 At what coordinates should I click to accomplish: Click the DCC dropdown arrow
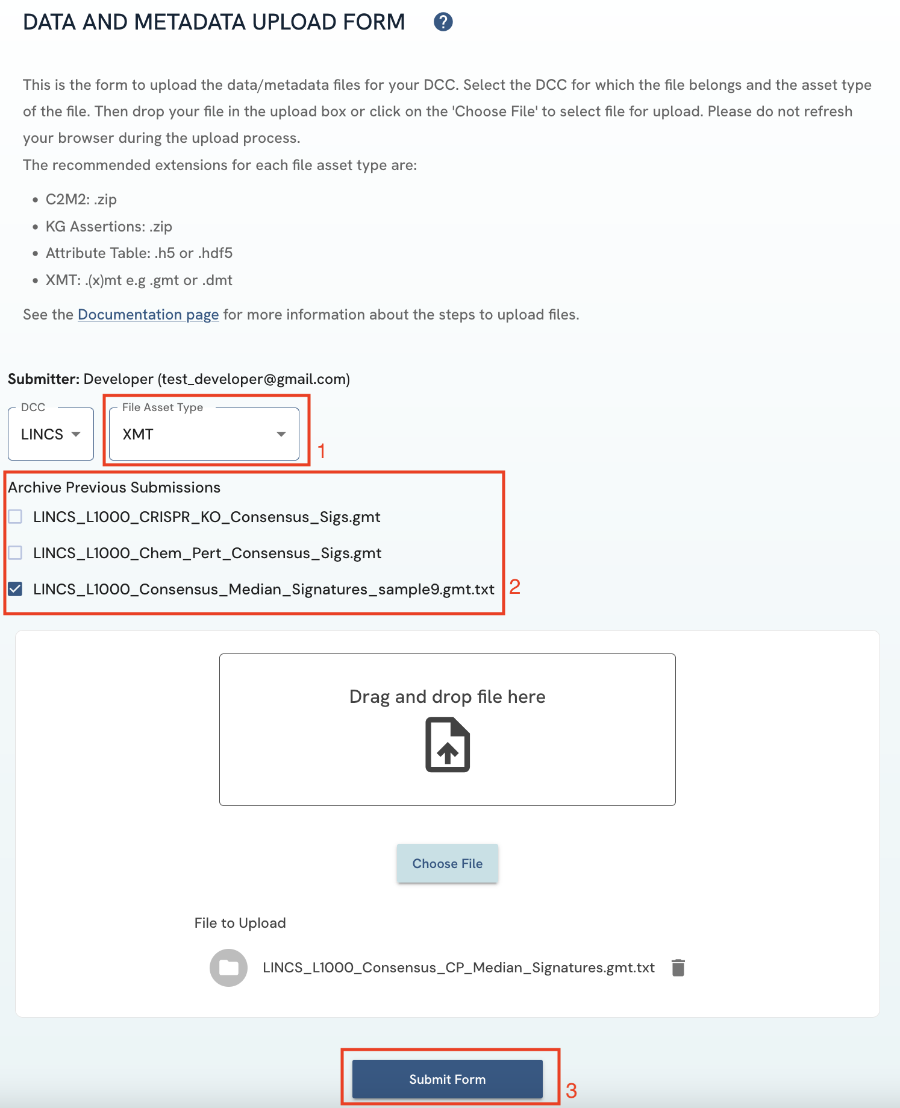76,434
